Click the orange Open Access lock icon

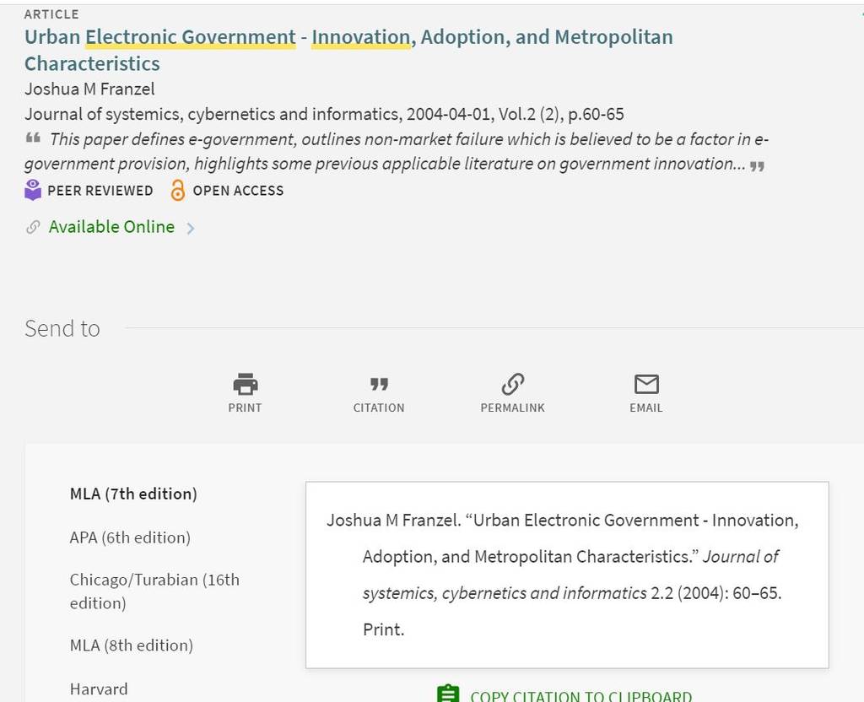(x=177, y=190)
